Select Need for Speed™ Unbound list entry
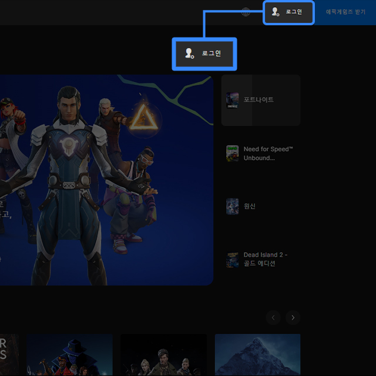The width and height of the screenshot is (376, 376). (x=268, y=153)
